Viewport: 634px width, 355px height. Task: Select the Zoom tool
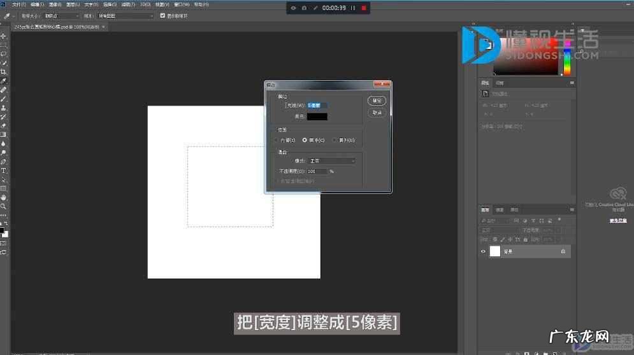pyautogui.click(x=4, y=206)
